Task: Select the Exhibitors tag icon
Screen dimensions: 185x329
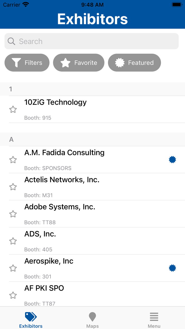Action: (x=31, y=317)
